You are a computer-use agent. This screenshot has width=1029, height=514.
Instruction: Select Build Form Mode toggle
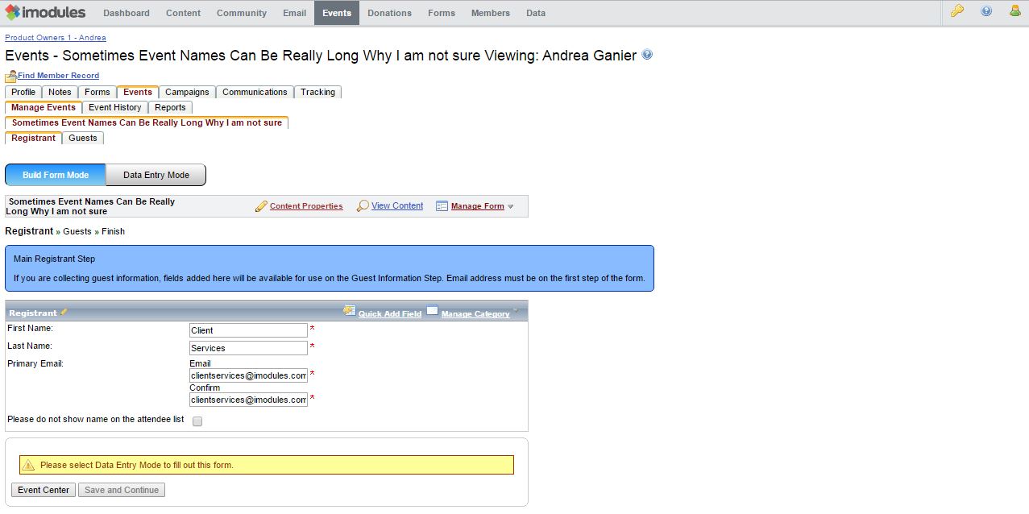point(56,175)
